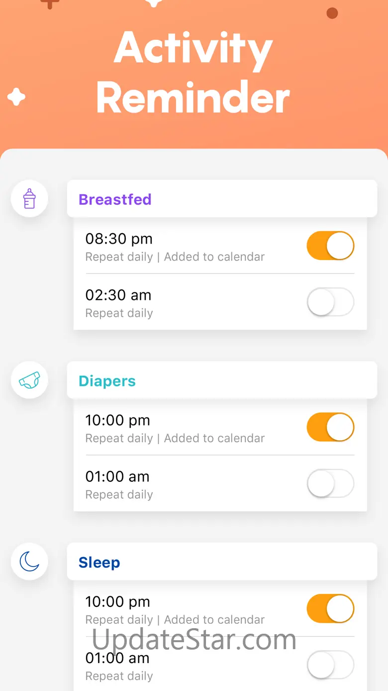388x691 pixels.
Task: Turn on the Sleep 01:00 am reminder
Action: click(x=330, y=665)
